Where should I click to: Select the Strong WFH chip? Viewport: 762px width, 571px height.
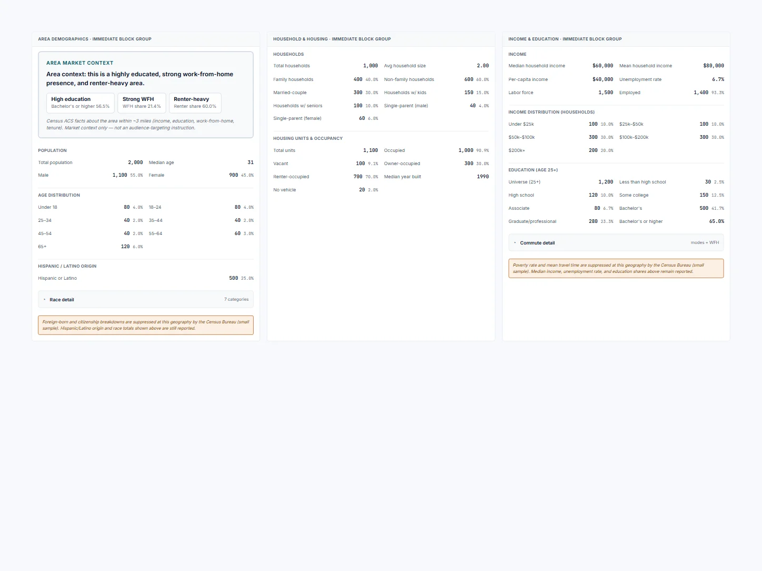[142, 103]
